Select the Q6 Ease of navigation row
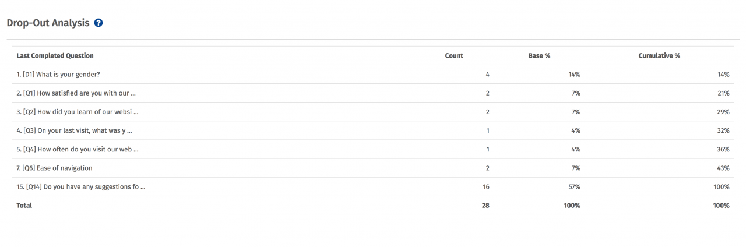This screenshot has width=746, height=247. point(373,168)
